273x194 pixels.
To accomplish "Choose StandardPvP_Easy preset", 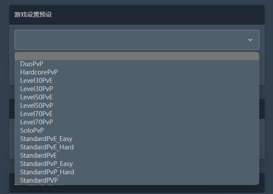I will click(137, 164).
